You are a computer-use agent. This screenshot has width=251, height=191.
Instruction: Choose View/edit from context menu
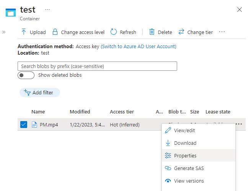pos(199,130)
